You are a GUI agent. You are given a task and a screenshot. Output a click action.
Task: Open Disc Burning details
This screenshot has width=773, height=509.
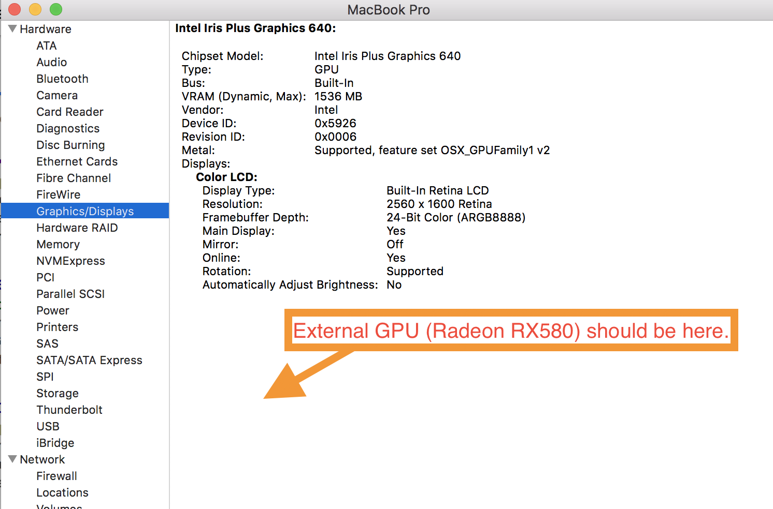click(x=70, y=145)
